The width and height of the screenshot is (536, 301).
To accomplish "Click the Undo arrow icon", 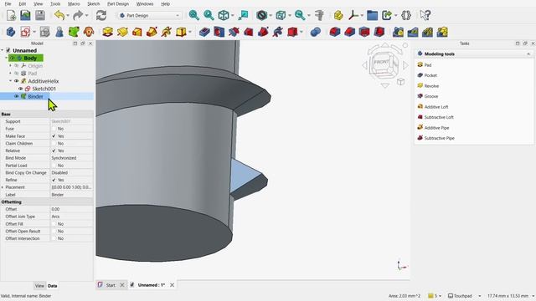I will pyautogui.click(x=59, y=15).
